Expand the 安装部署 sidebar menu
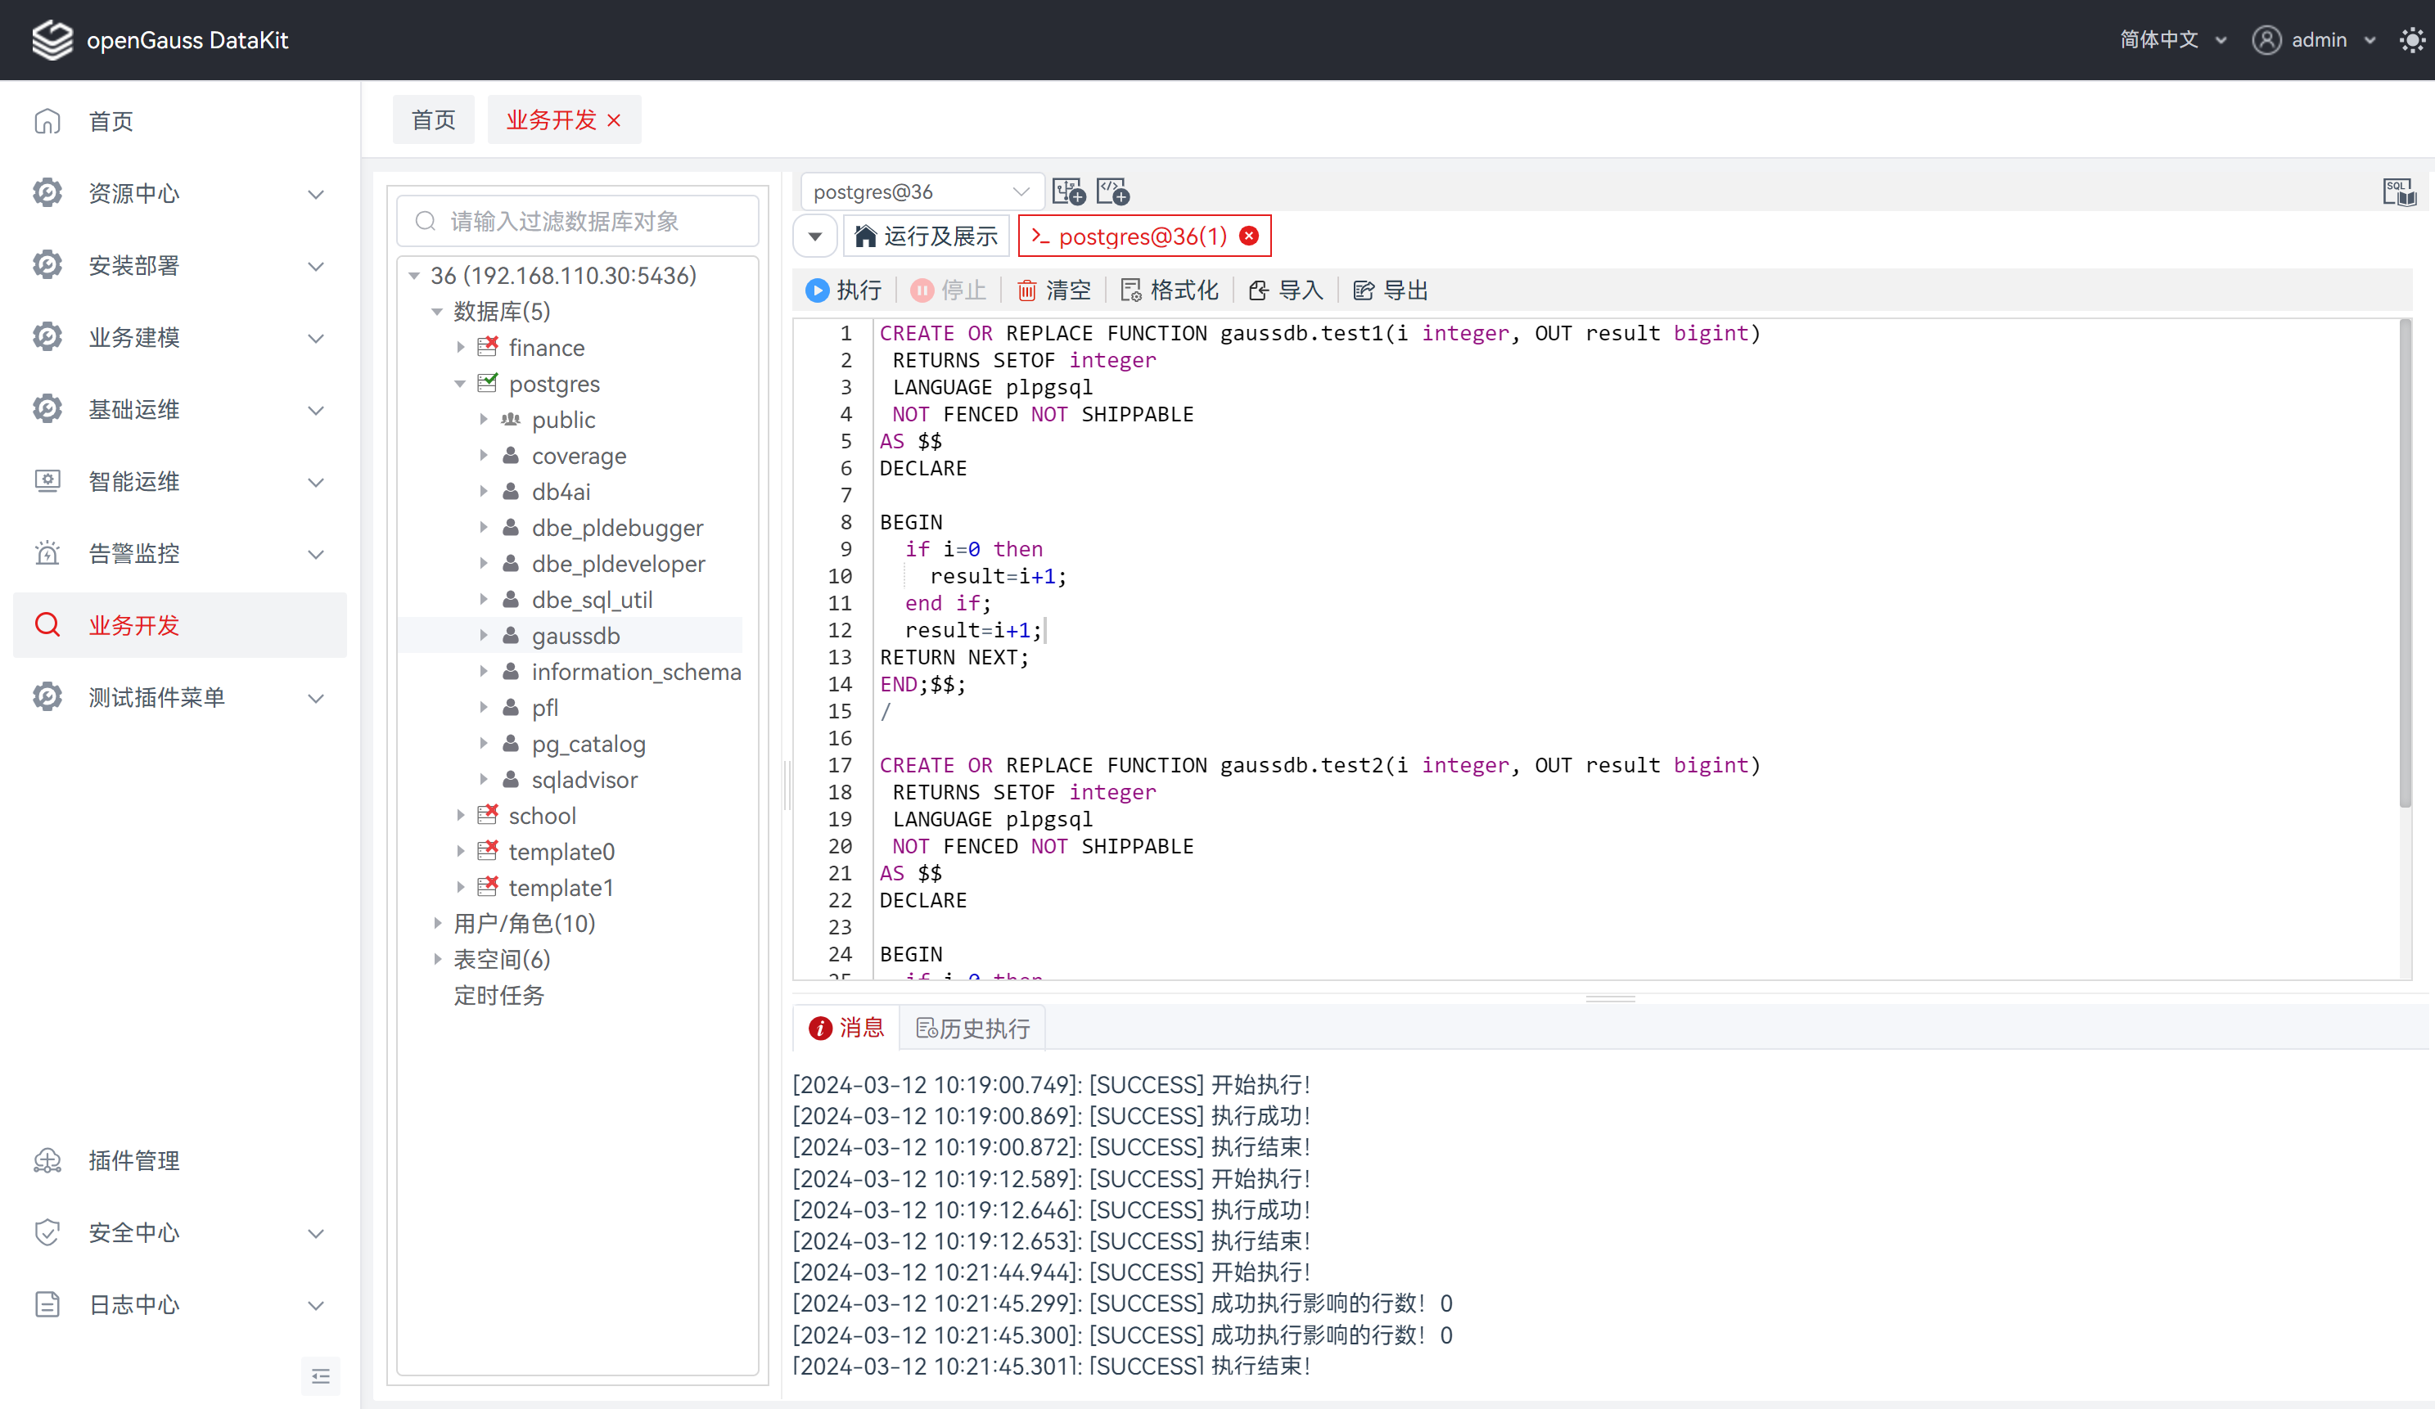The height and width of the screenshot is (1409, 2435). [180, 266]
